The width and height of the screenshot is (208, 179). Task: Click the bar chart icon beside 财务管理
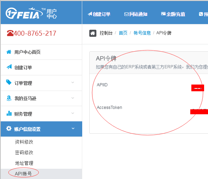(9, 113)
